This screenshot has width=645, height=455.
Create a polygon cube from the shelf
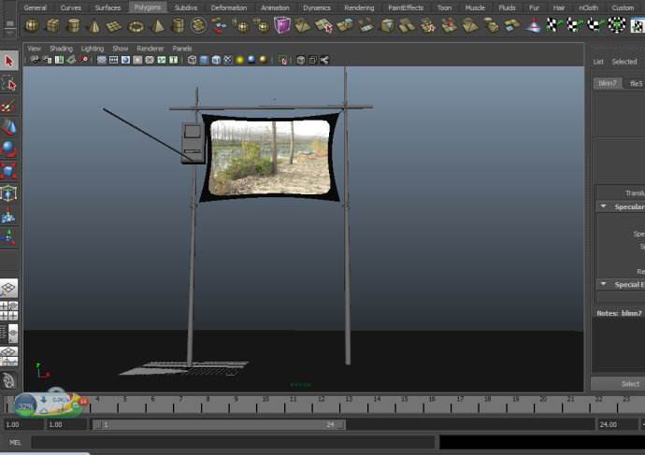point(52,26)
